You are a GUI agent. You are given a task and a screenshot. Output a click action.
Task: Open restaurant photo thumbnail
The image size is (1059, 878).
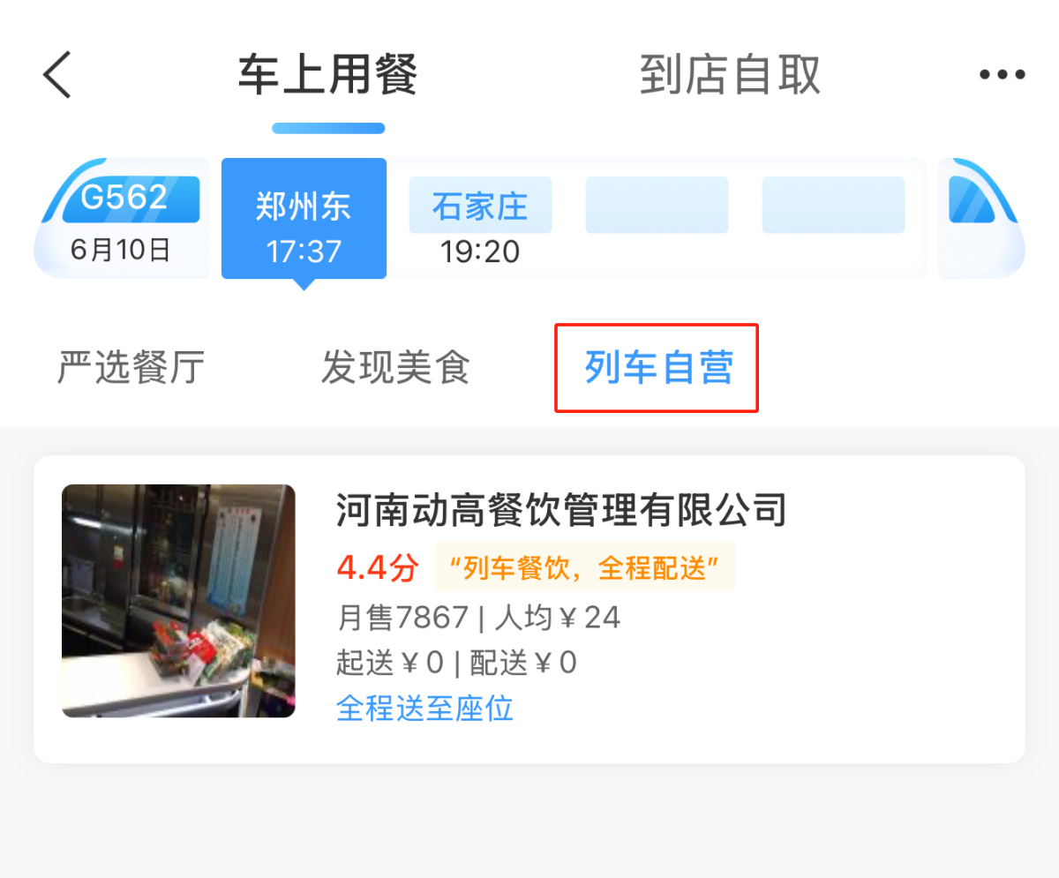coord(178,601)
